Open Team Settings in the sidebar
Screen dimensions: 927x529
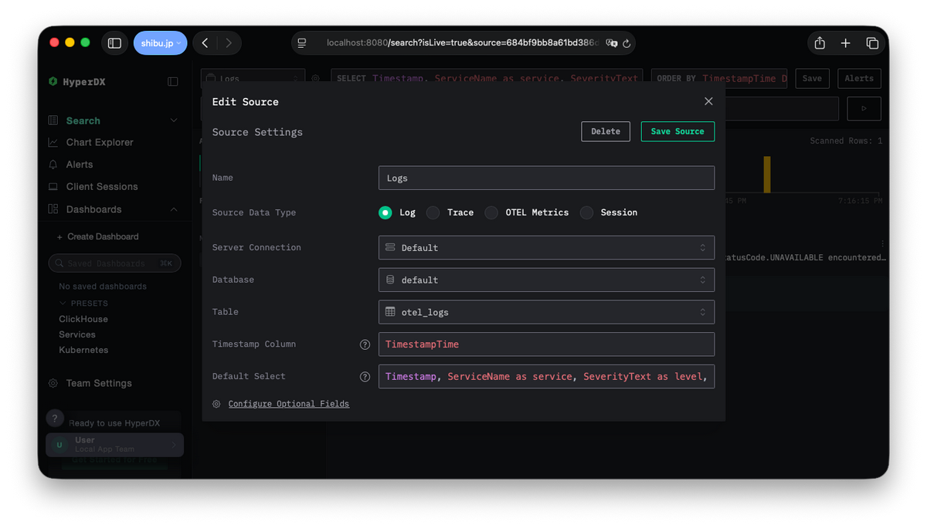pos(99,383)
